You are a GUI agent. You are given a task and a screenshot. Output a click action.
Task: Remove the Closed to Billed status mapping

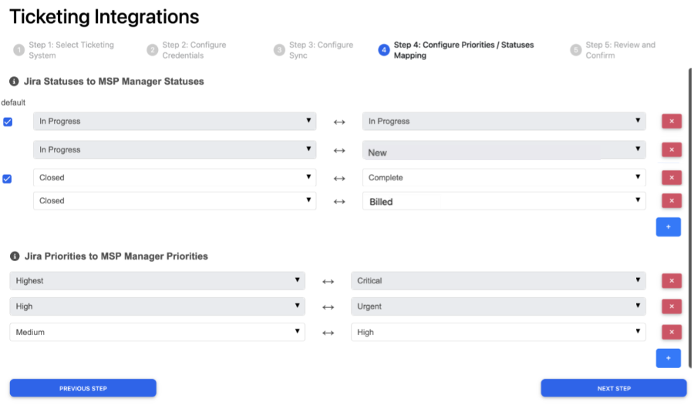click(x=671, y=201)
